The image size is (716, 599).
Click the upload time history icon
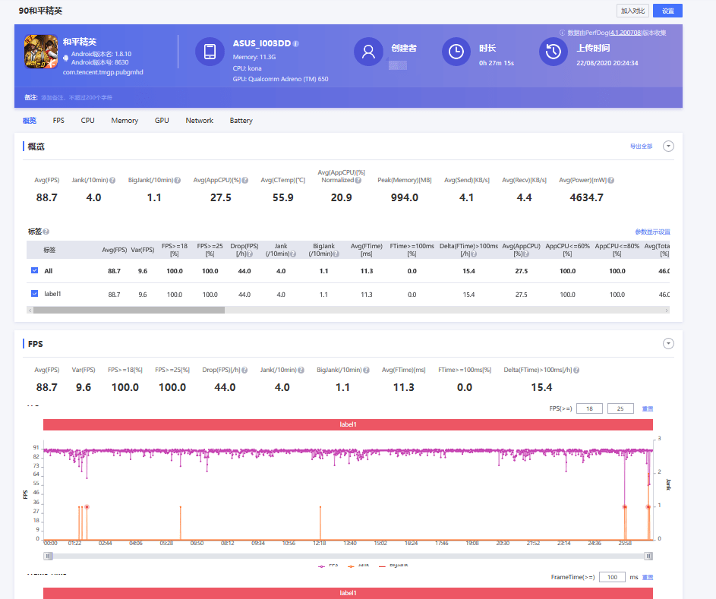[553, 52]
